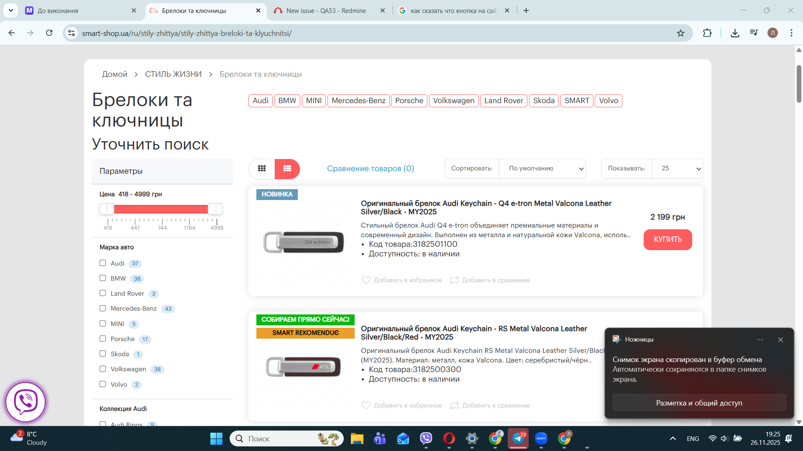
Task: Click compare arrows icon on RS keychain
Action: [x=454, y=405]
